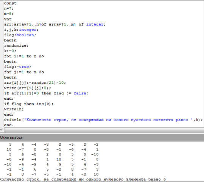Click the output result line ending with 6
The width and height of the screenshot is (204, 182).
click(83, 179)
